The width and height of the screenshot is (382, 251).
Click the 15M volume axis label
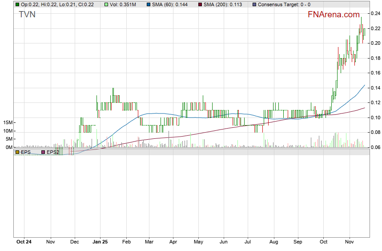7,122
